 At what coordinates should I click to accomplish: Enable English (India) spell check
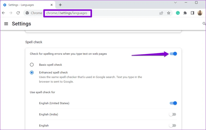point(173,114)
